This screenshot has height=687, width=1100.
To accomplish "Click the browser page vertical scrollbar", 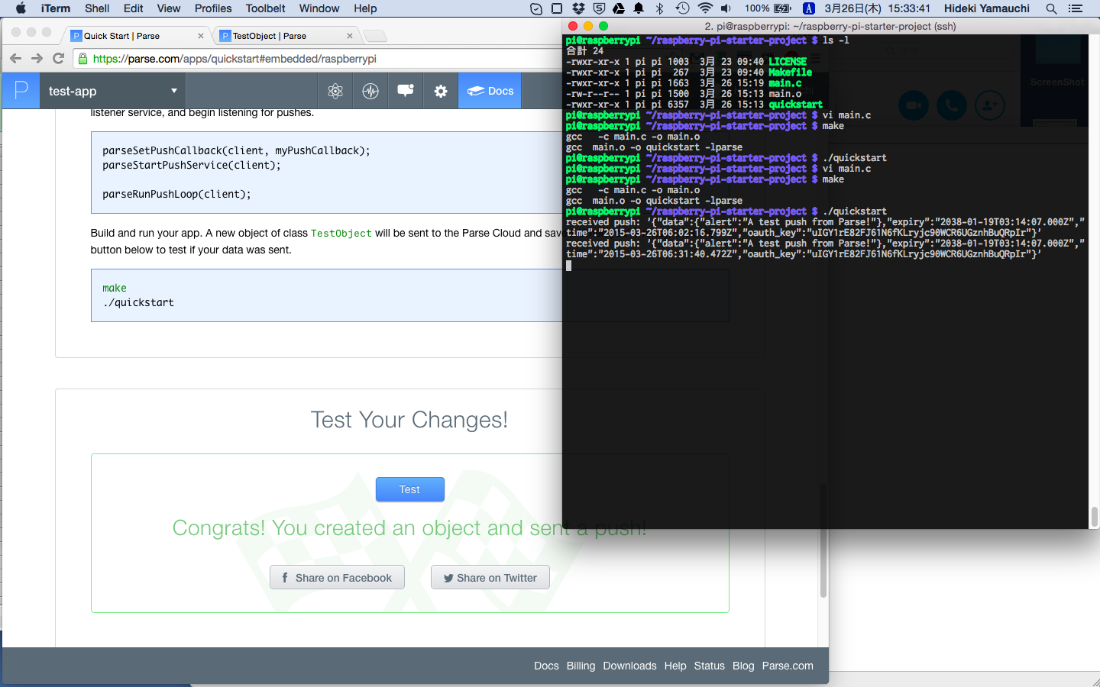I will (823, 540).
